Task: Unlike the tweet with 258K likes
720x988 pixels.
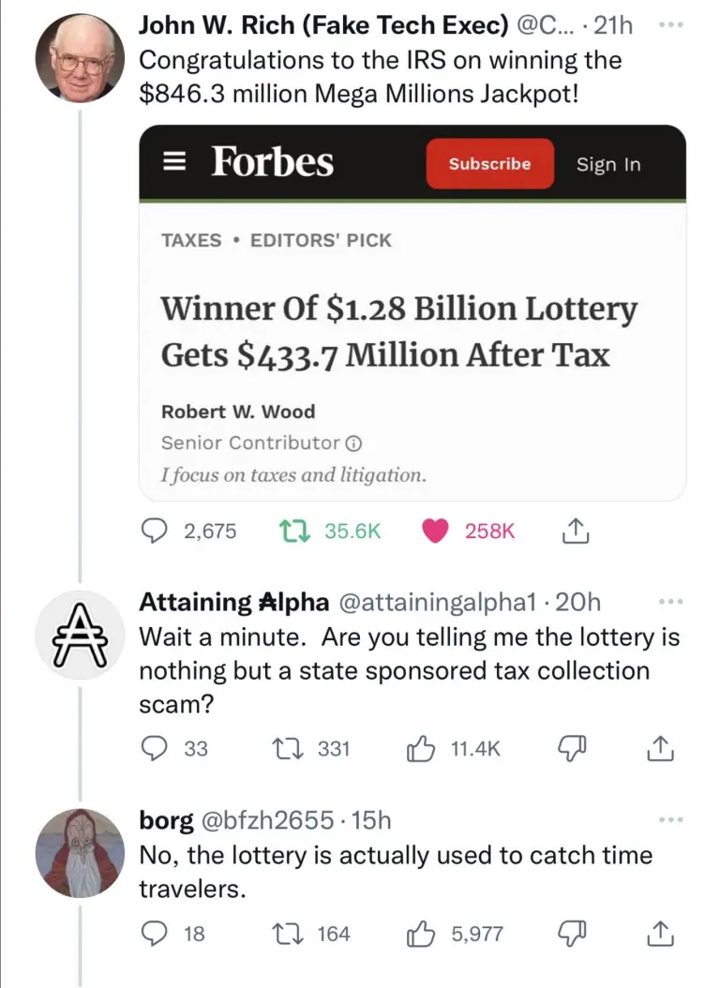Action: 435,531
